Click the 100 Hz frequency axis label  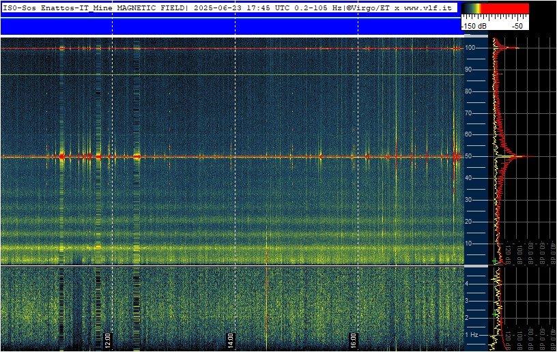pos(470,48)
